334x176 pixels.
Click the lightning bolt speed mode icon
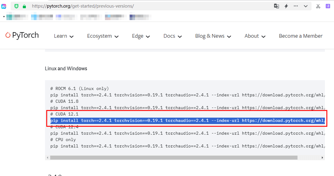[x=286, y=6]
